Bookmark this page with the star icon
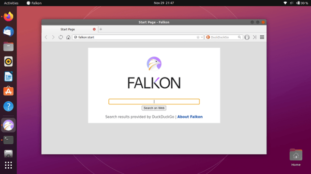This screenshot has width=311, height=174. tap(198, 37)
